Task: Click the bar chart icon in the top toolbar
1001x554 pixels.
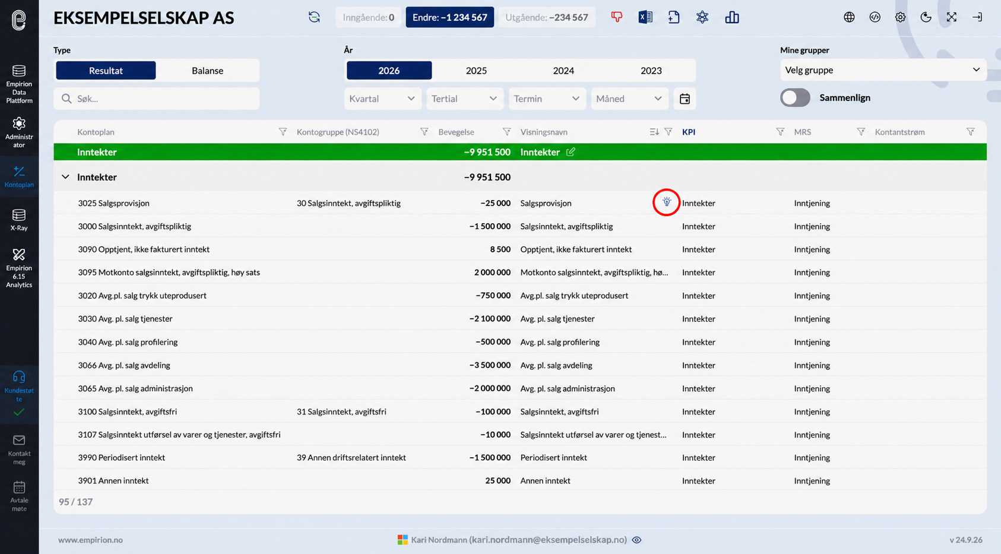Action: coord(732,17)
